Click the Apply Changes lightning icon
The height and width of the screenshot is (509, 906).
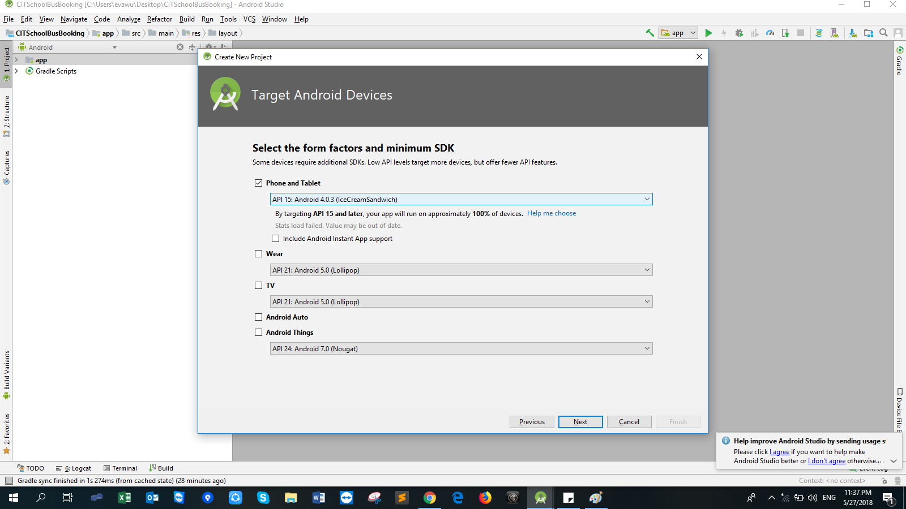point(724,33)
